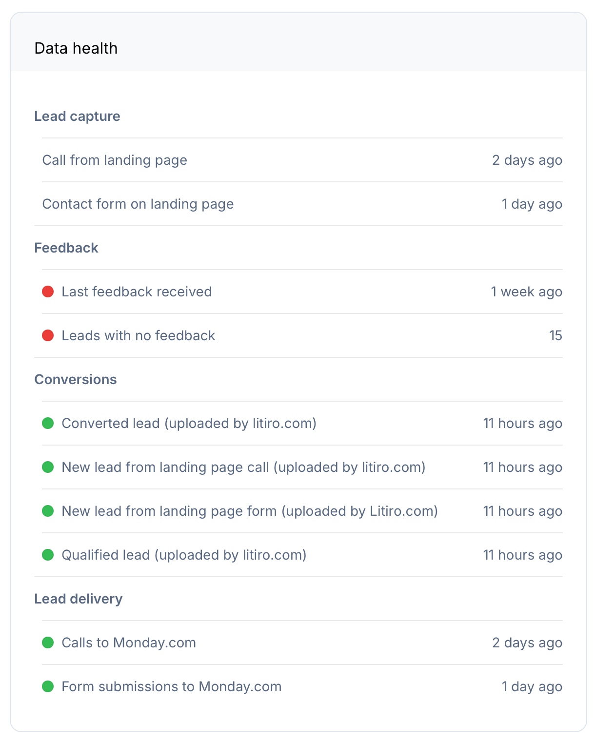The image size is (596, 740).
Task: Click green dot next to Converted lead
Action: pyautogui.click(x=48, y=423)
